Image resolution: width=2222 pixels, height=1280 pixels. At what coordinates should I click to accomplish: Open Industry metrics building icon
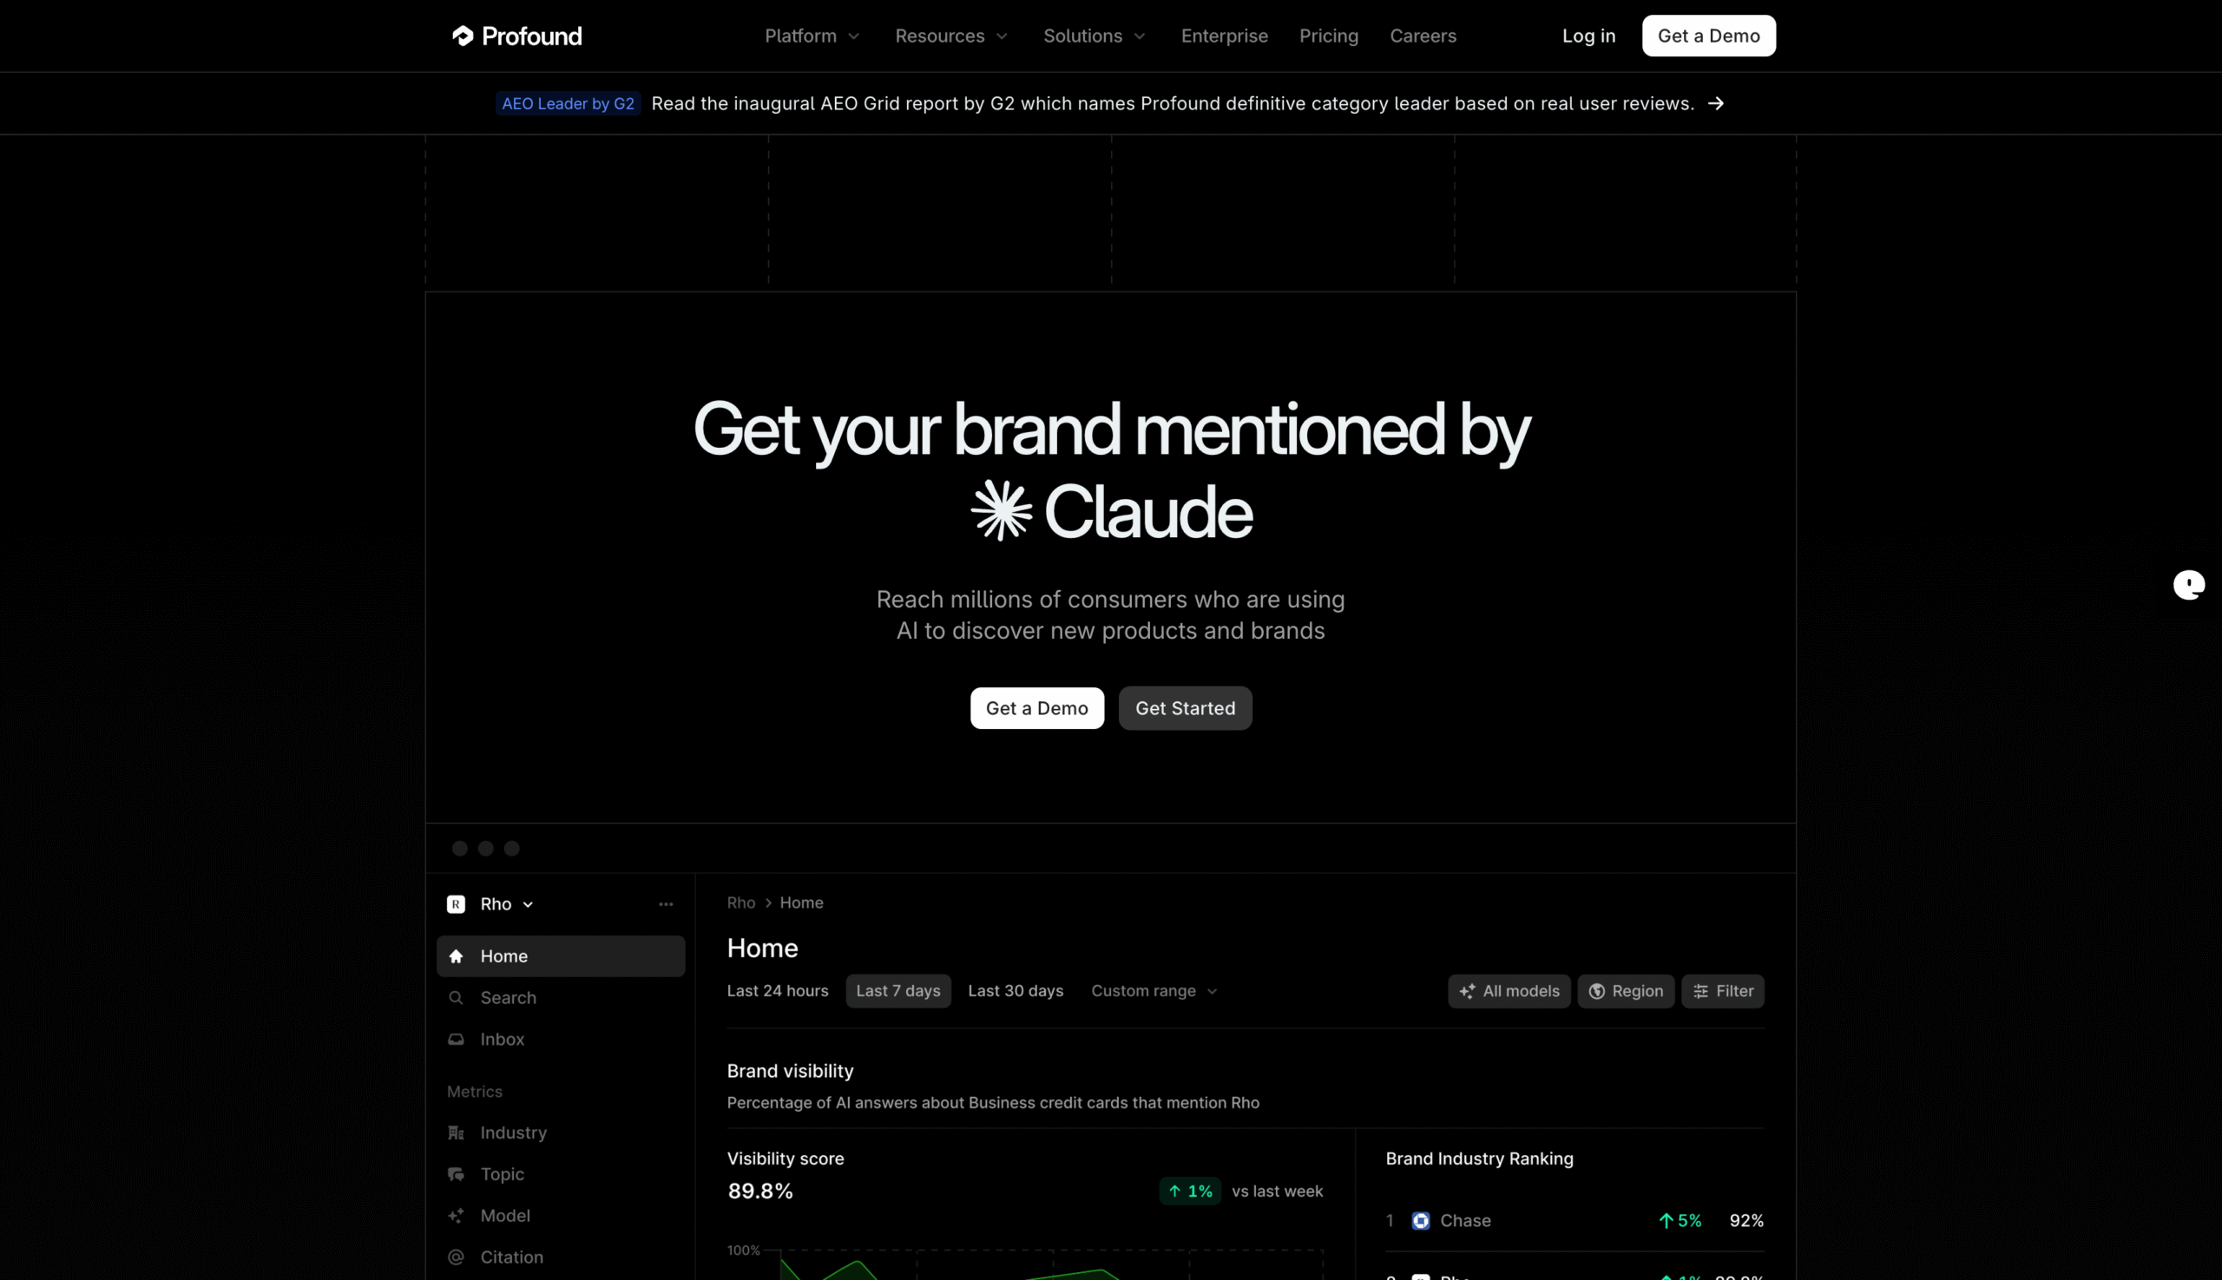[456, 1132]
